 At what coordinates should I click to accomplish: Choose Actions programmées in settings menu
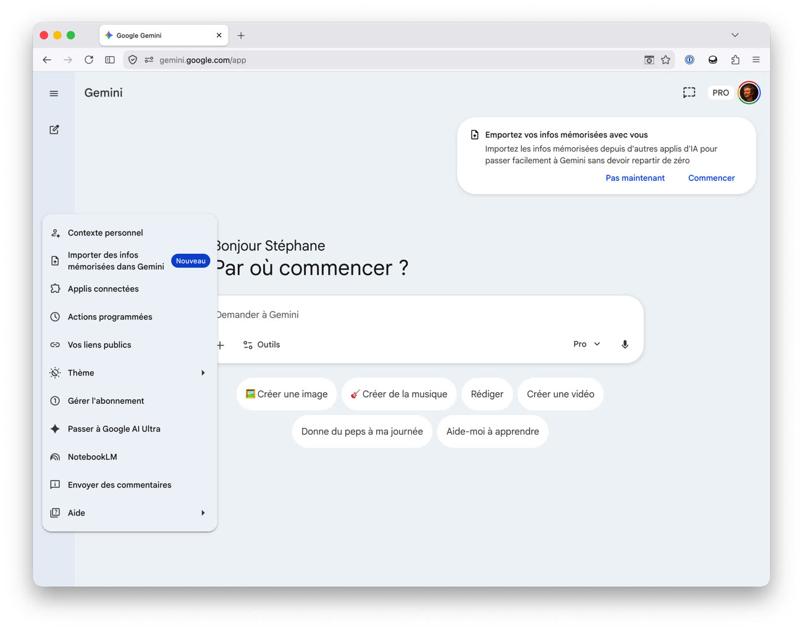(x=110, y=317)
